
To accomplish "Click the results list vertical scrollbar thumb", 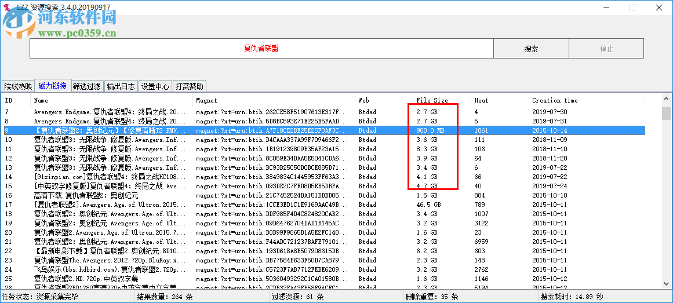I will click(666, 114).
